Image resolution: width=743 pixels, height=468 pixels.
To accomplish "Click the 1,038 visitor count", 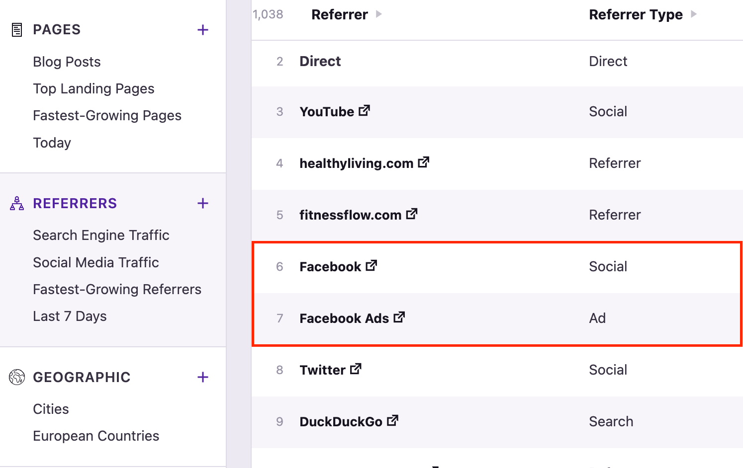I will point(268,14).
